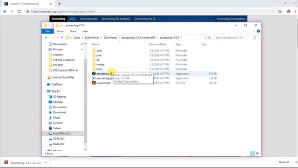
Task: Select the processing-java application icon
Action: [x=94, y=78]
